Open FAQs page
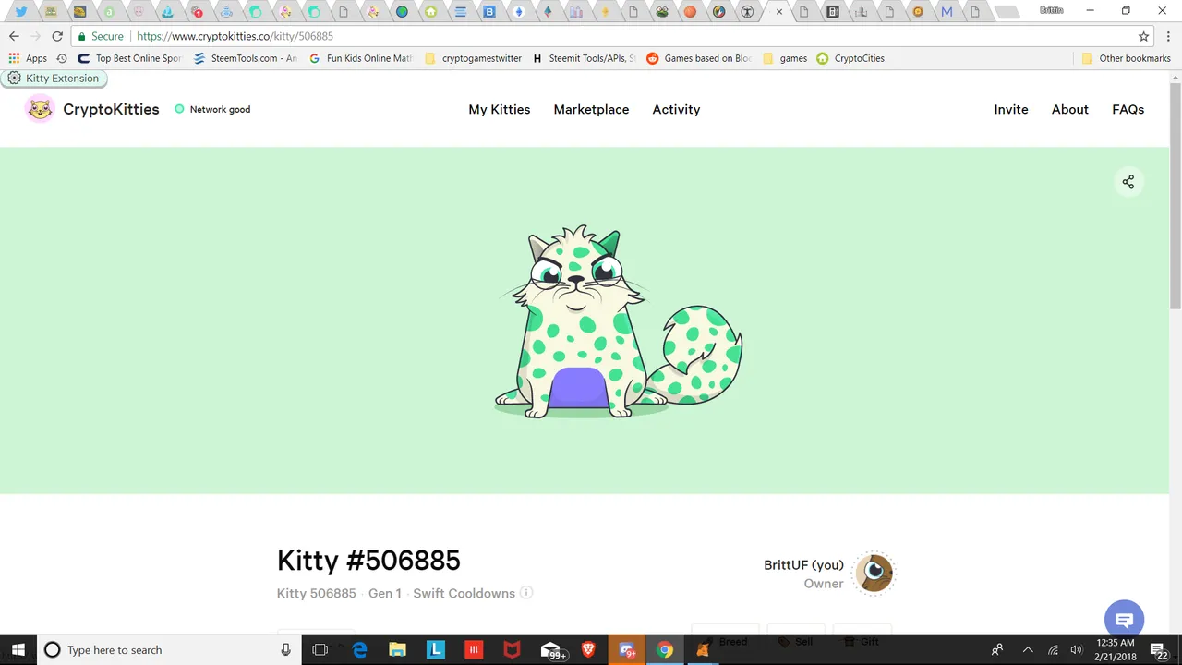1182x665 pixels. [x=1128, y=109]
